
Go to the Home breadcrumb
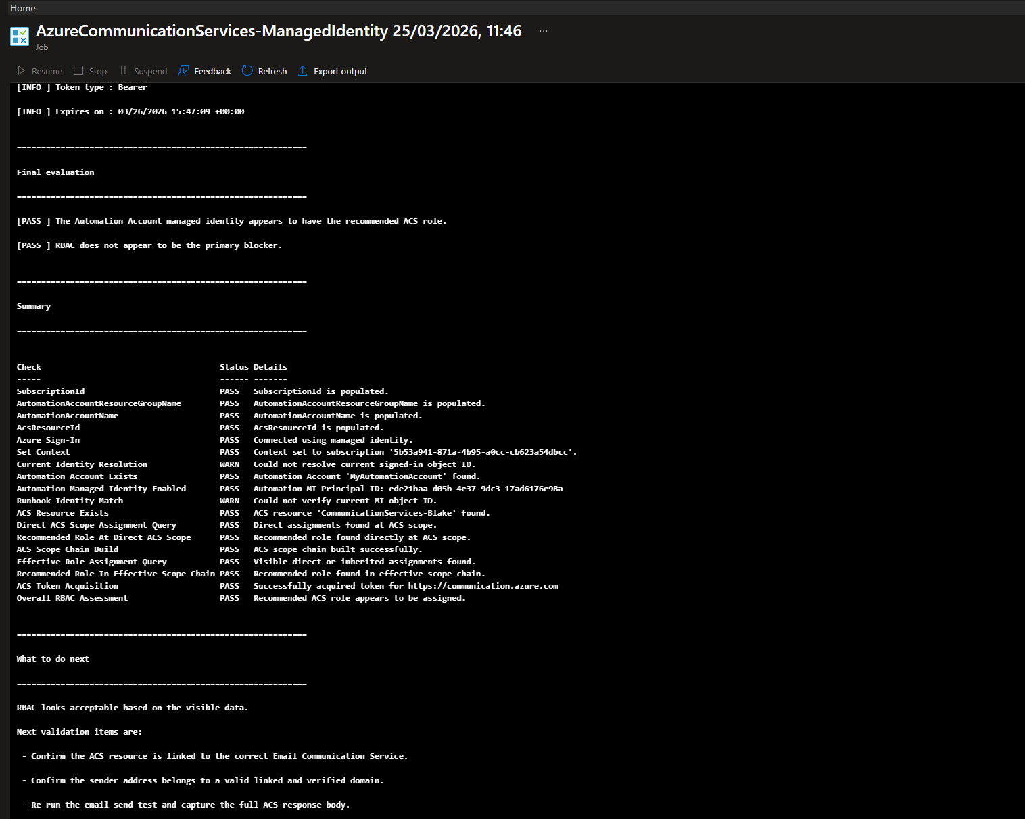click(23, 8)
